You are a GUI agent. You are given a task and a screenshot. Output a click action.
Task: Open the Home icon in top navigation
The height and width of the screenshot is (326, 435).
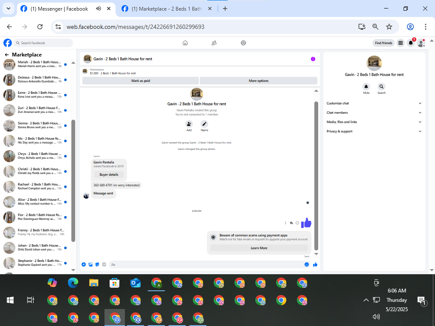click(185, 43)
